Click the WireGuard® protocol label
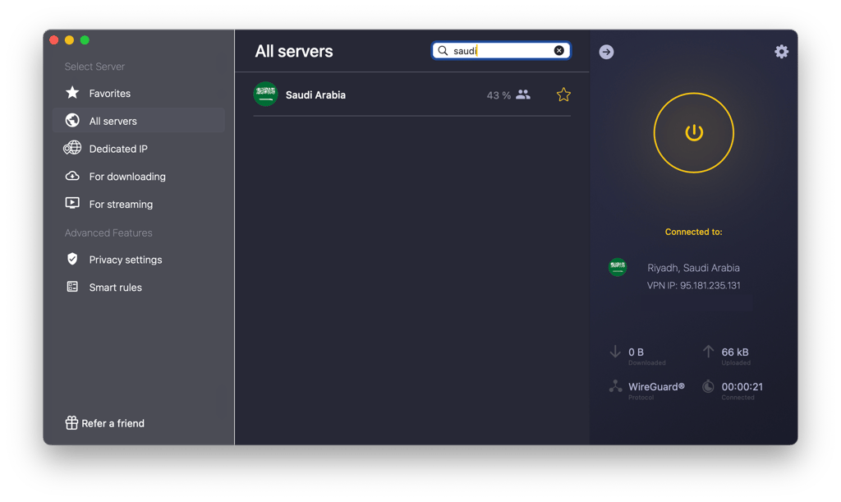 [656, 387]
